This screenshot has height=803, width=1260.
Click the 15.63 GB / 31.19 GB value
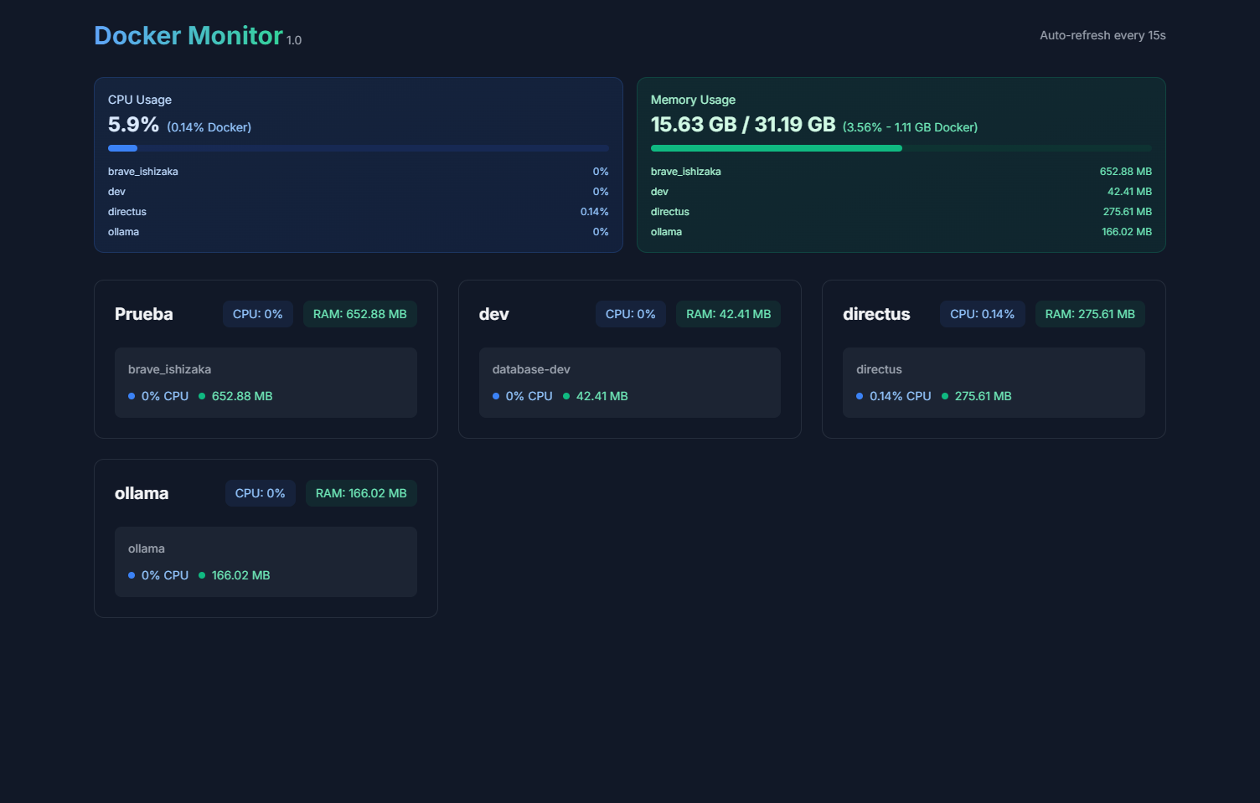743,125
